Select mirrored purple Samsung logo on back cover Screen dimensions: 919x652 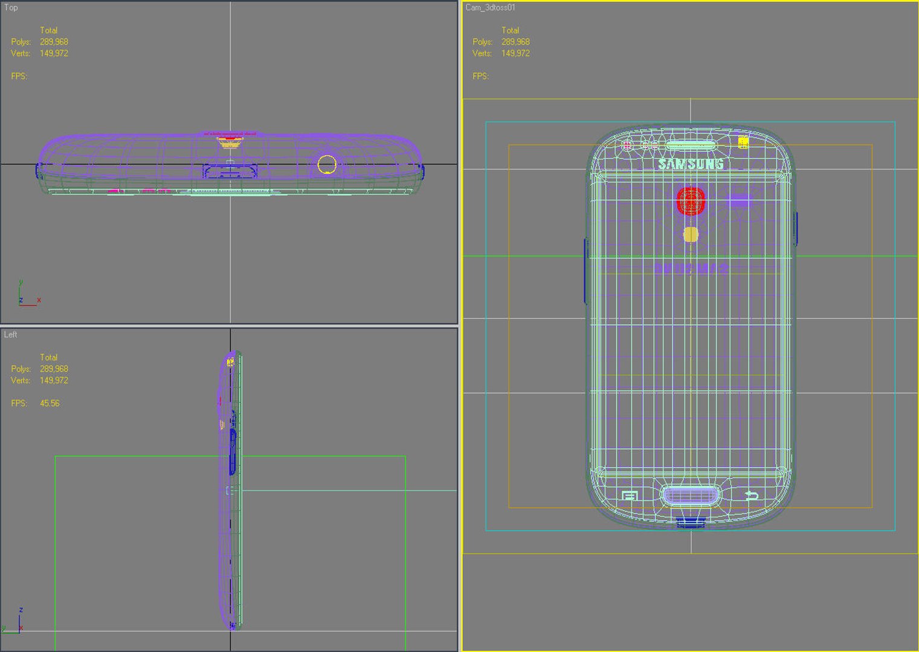(x=691, y=267)
